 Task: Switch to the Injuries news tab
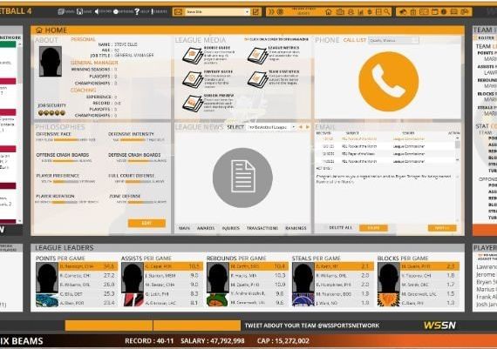pos(231,228)
